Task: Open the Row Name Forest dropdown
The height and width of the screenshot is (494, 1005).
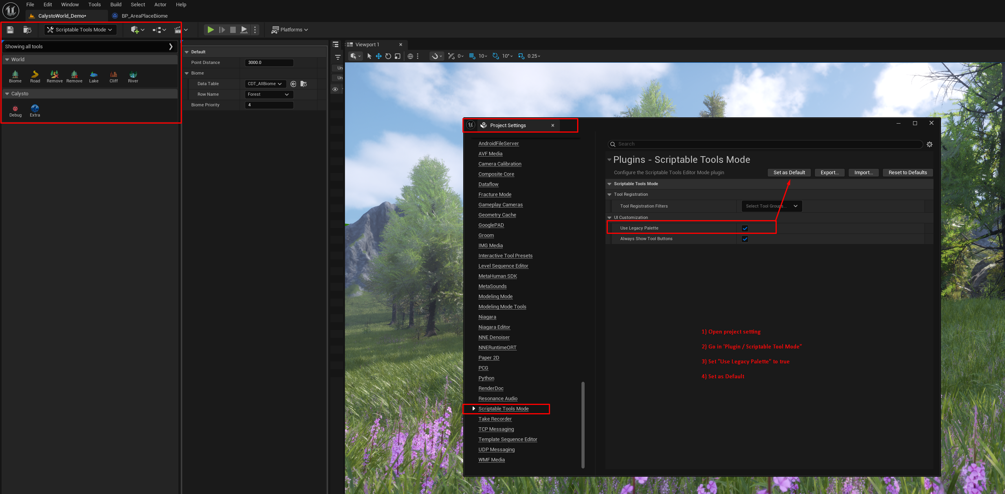Action: pyautogui.click(x=269, y=95)
